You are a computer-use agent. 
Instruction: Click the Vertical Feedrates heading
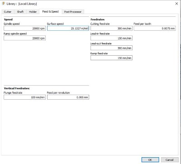17,88
